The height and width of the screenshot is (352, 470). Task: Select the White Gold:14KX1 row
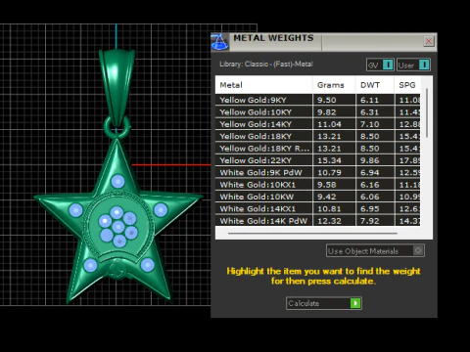tap(317, 208)
